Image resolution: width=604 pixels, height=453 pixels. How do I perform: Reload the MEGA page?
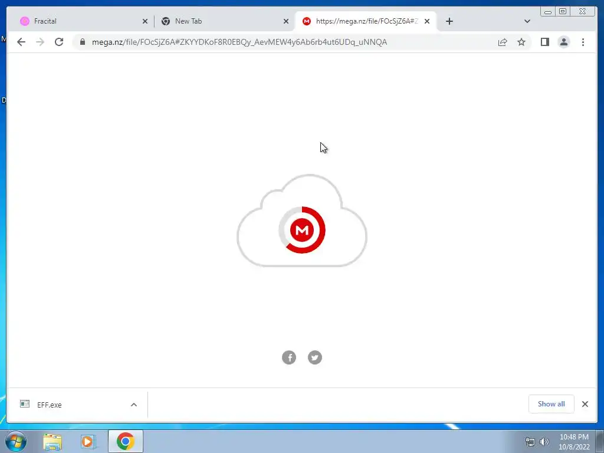[59, 42]
